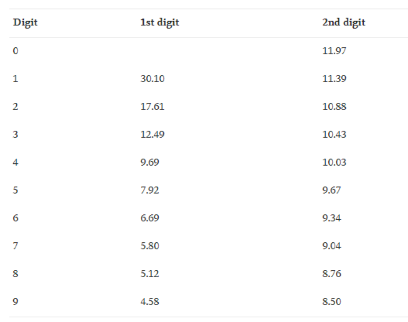The image size is (408, 322).
Task: Select the 8.76 value cell
Action: pos(332,274)
